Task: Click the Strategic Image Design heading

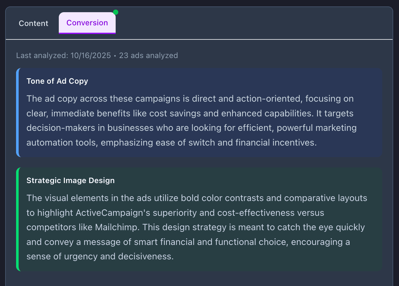Action: [x=70, y=180]
